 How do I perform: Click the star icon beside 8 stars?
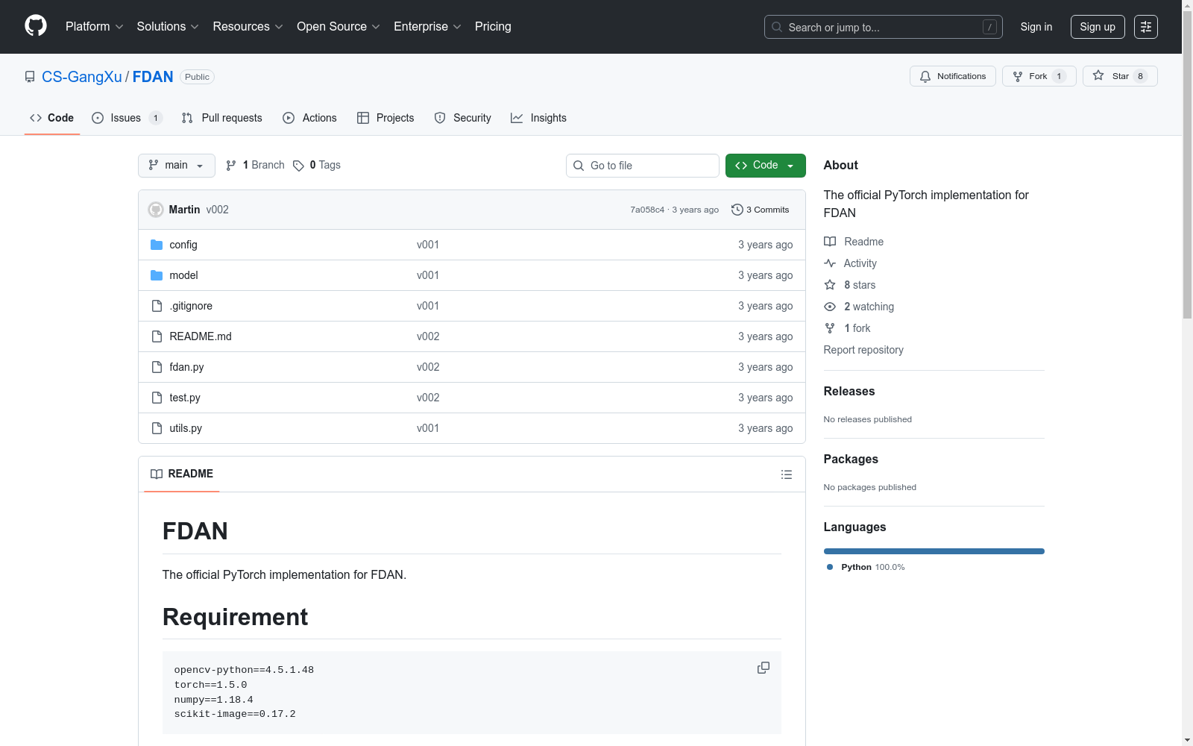[x=830, y=285]
